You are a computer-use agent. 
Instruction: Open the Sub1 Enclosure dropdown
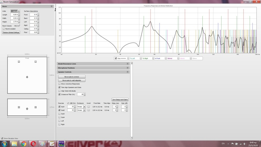(x=81, y=106)
